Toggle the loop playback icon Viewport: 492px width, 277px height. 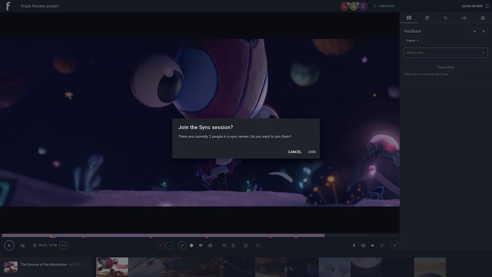coord(63,245)
